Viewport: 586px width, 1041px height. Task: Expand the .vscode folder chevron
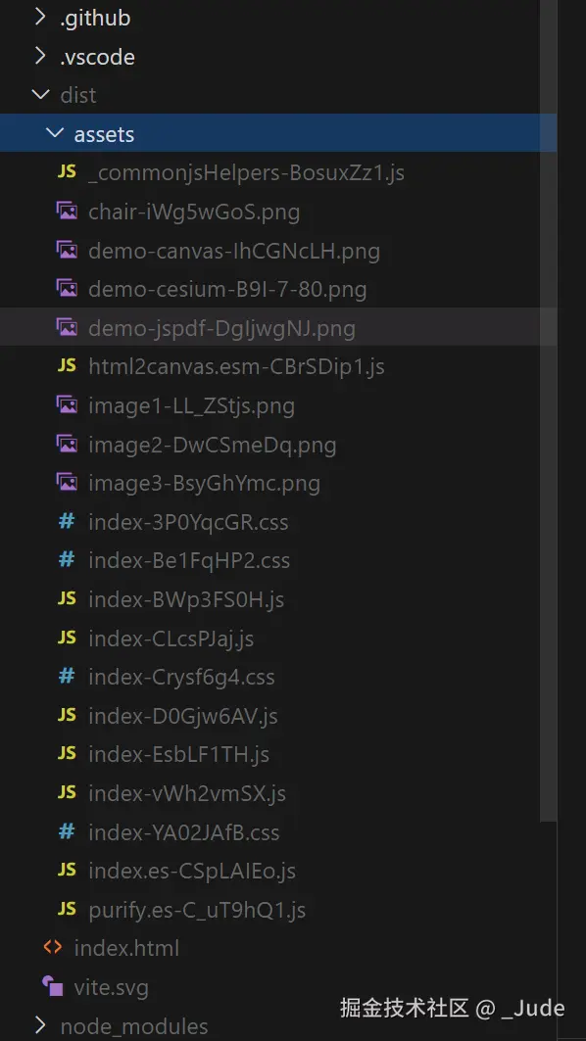(x=40, y=57)
